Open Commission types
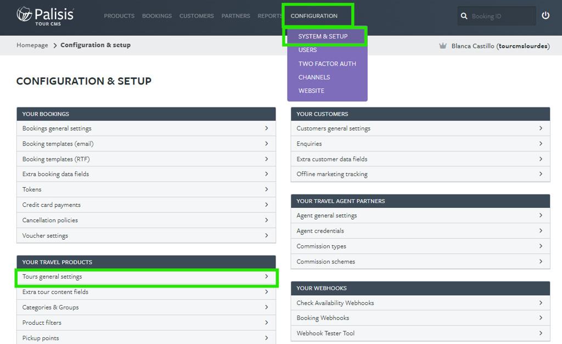 (x=420, y=246)
